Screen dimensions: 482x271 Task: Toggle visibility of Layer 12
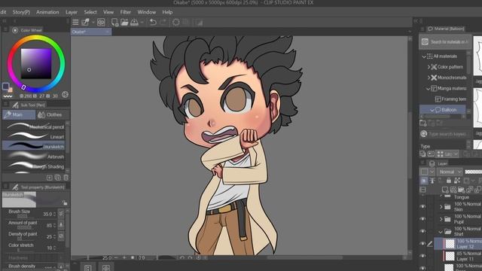click(x=423, y=244)
